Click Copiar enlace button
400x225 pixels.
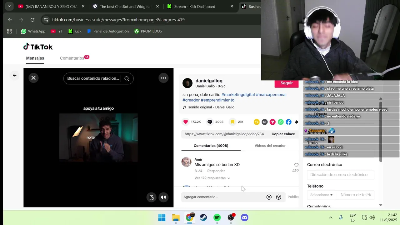[283, 134]
